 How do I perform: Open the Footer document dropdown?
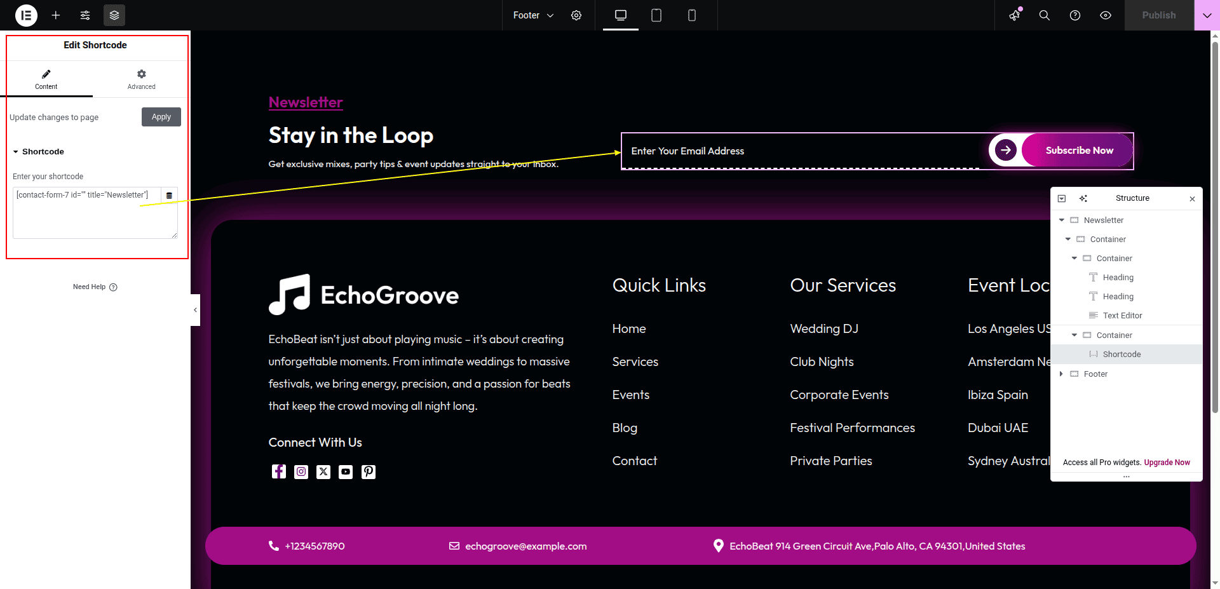533,15
